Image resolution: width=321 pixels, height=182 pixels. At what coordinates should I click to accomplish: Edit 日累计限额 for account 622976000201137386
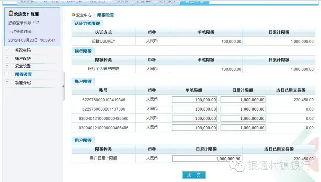243,109
